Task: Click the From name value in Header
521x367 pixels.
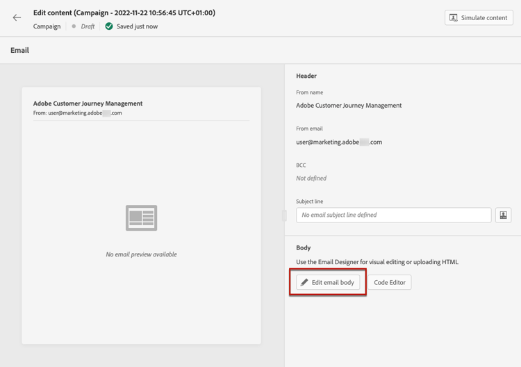Action: click(x=349, y=106)
